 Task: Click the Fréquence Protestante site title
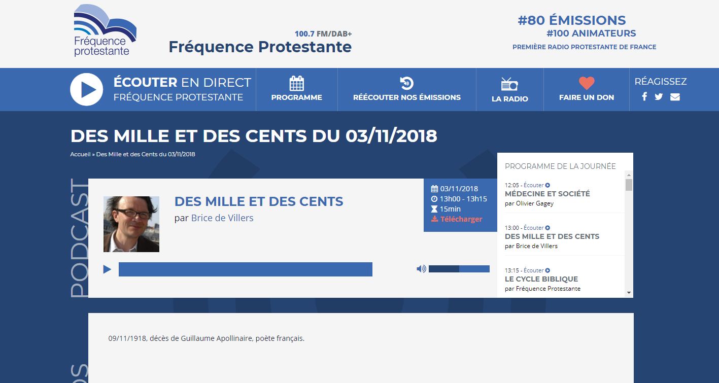(260, 47)
